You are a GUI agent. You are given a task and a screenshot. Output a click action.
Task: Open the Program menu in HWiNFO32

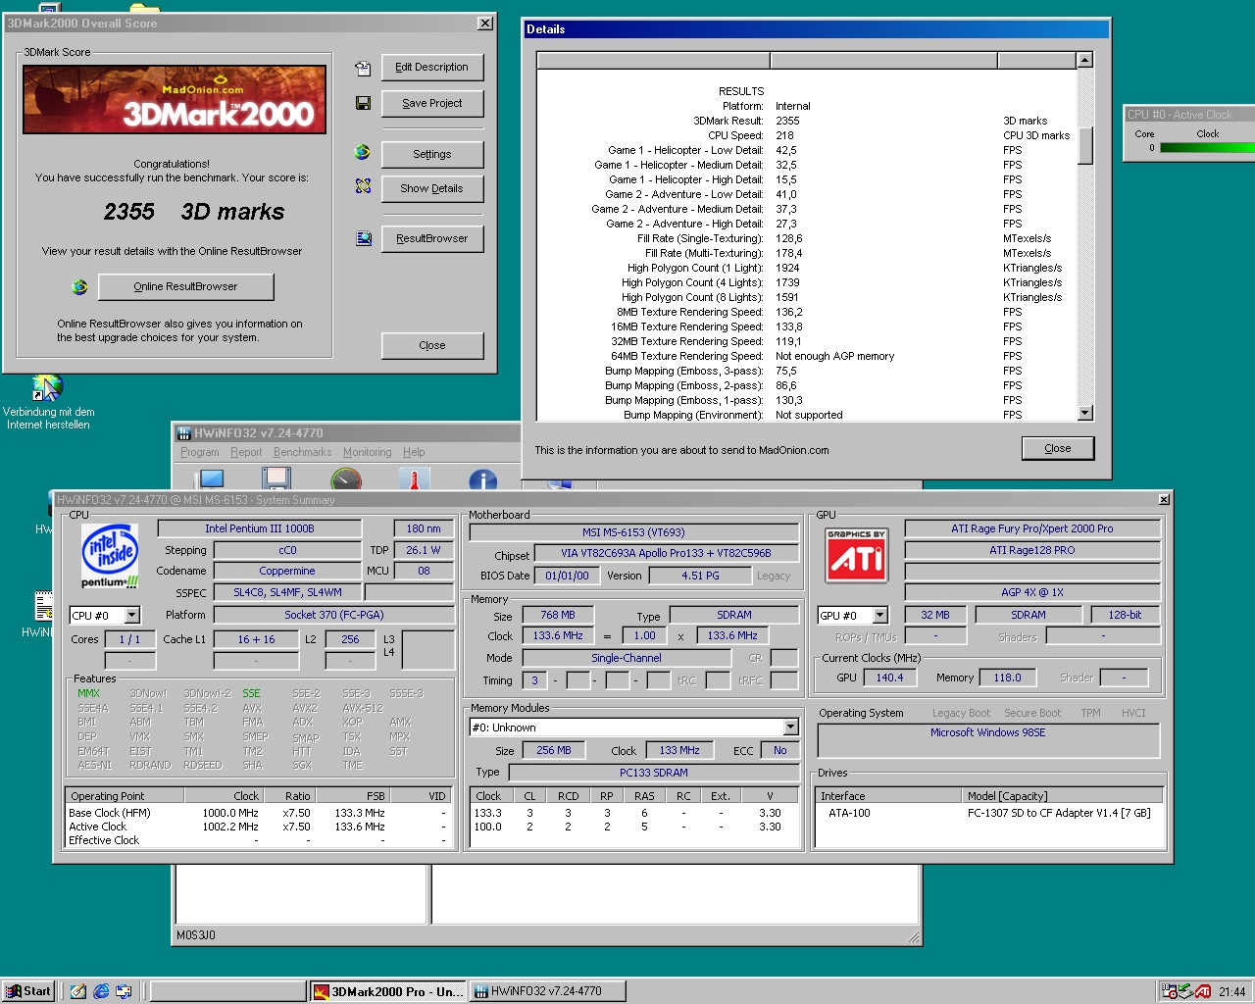coord(200,452)
